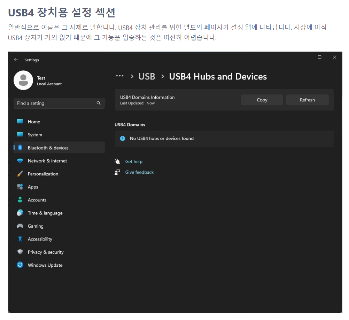
Task: Open the Accounts settings page
Action: click(x=59, y=200)
